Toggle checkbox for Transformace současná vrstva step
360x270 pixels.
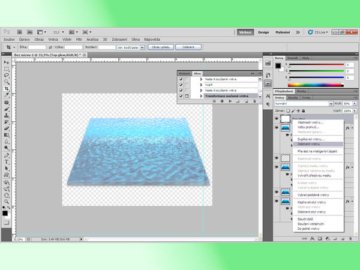181,96
